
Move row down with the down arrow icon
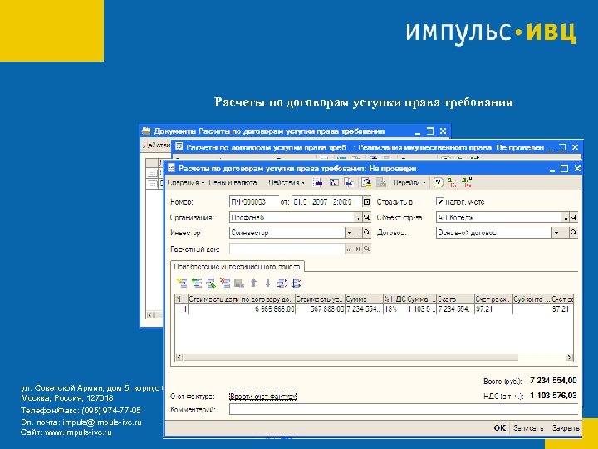(267, 283)
